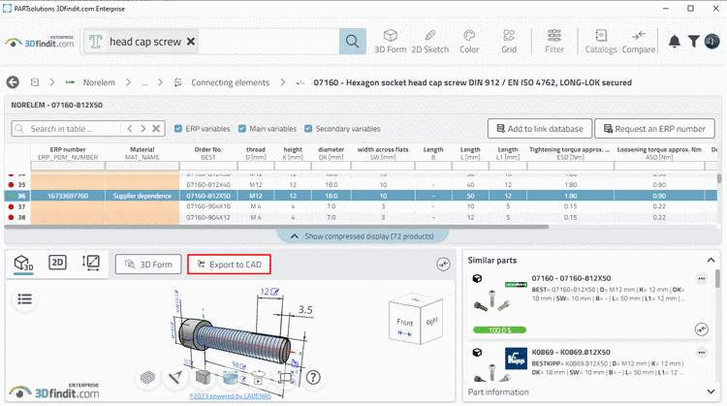Open the 3D Form search tool
The width and height of the screenshot is (727, 406).
pos(391,42)
